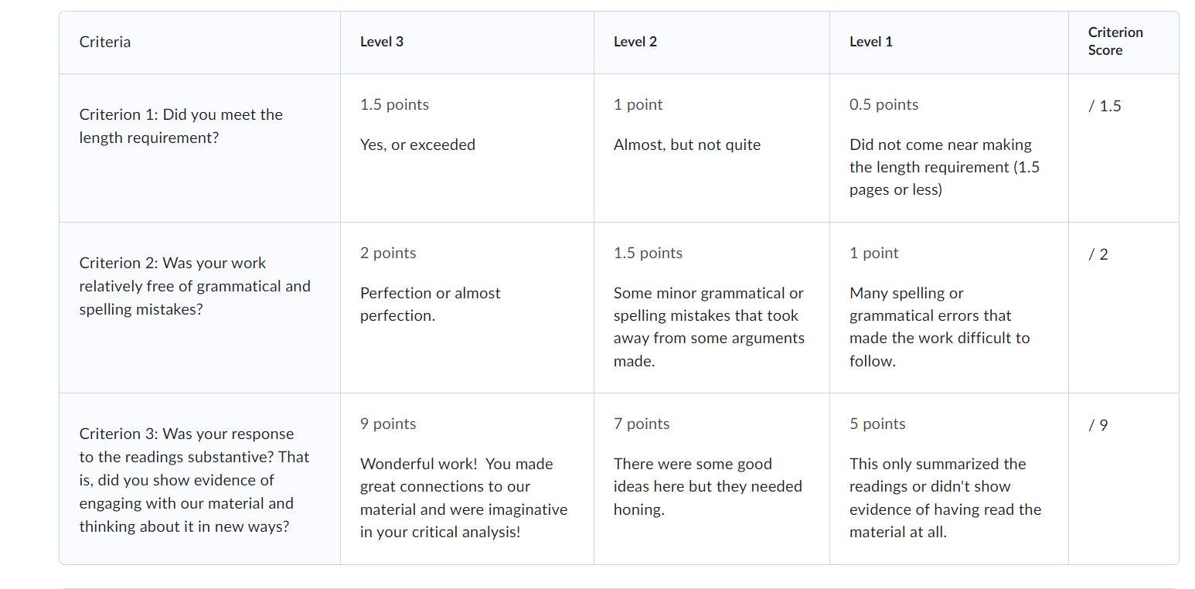Screen dimensions: 1195x589
Task: Pick the 'Did not come near' length level
Action: pyautogui.click(x=945, y=167)
